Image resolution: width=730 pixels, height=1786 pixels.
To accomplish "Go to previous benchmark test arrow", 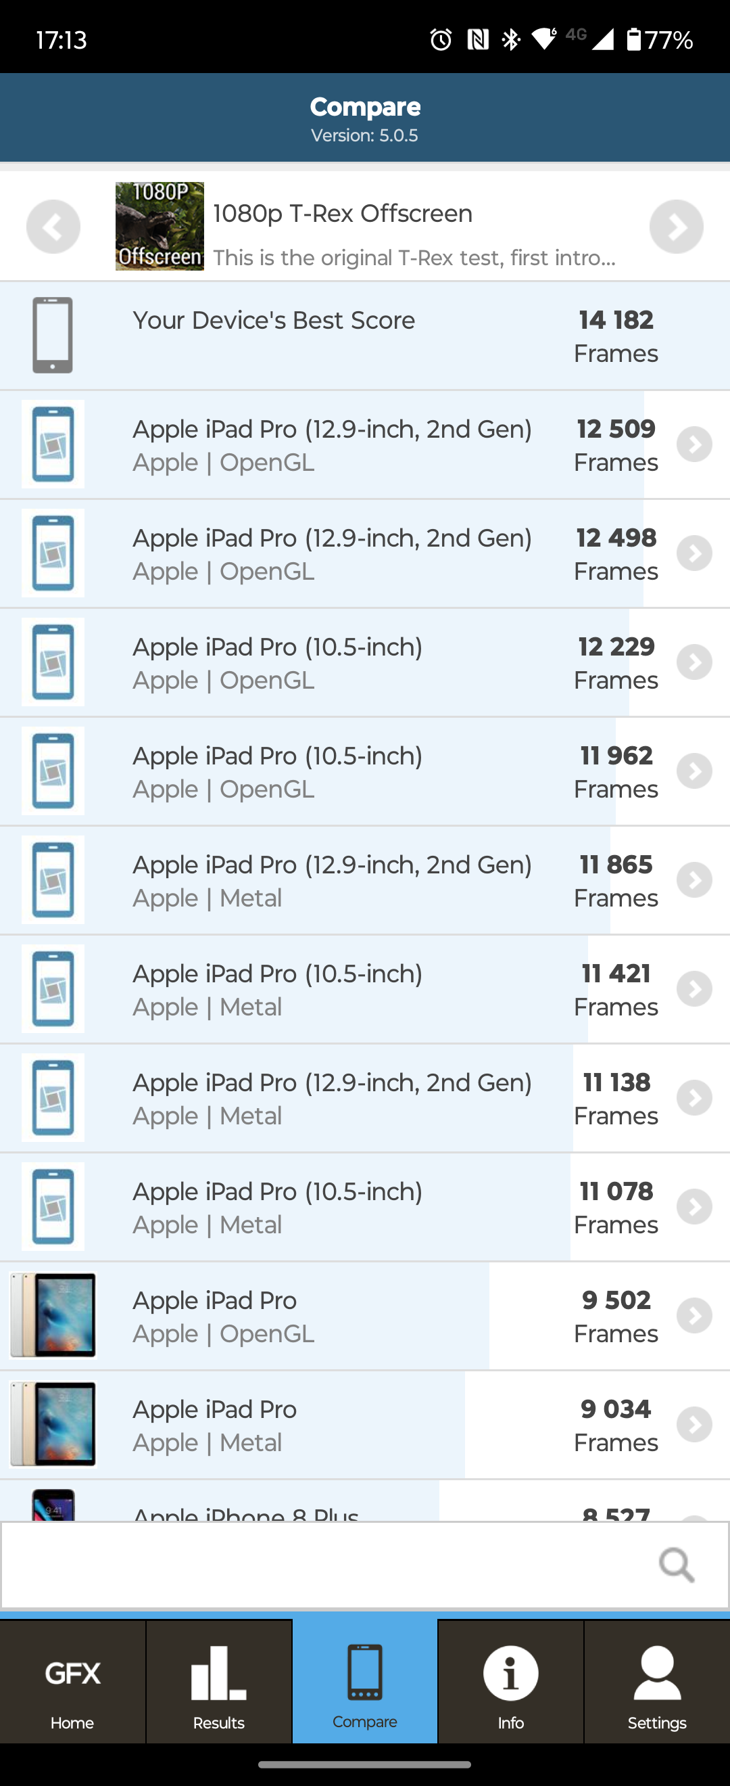I will tap(53, 227).
